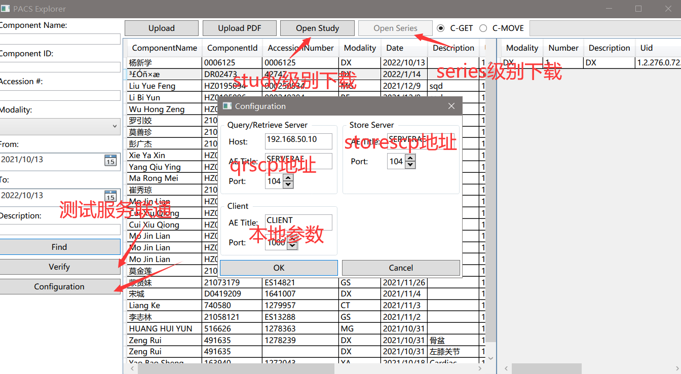This screenshot has height=374, width=681.
Task: Click series Uid 1.2.276.0.72 cell
Action: (658, 63)
